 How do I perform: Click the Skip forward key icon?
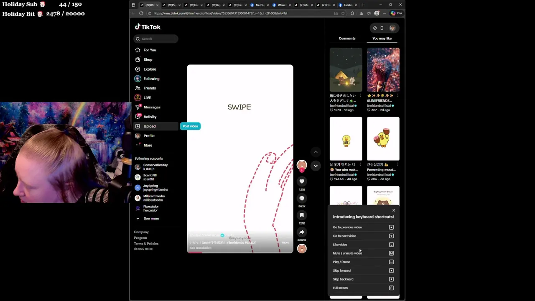click(391, 270)
